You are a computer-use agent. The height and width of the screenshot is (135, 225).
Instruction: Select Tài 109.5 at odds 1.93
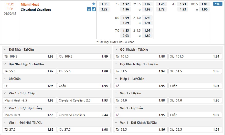[x=29, y=57]
